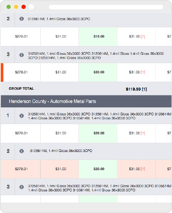Select row number 3 in Henderson group
This screenshot has width=172, height=213.
point(8,187)
